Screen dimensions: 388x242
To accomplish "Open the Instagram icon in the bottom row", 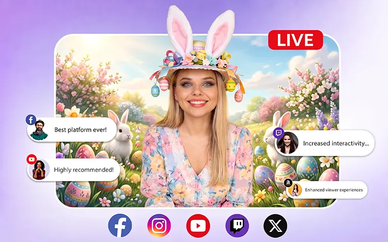I will point(159,226).
